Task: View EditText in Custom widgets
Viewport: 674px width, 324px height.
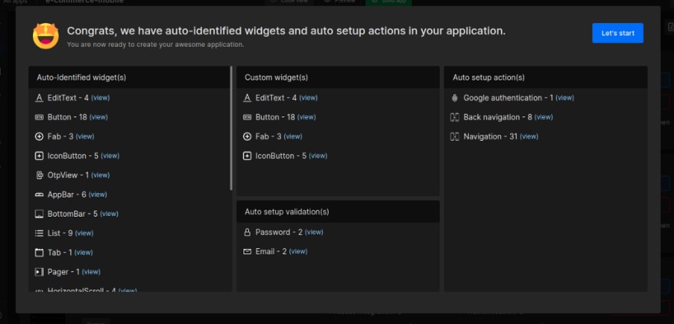Action: pos(308,98)
